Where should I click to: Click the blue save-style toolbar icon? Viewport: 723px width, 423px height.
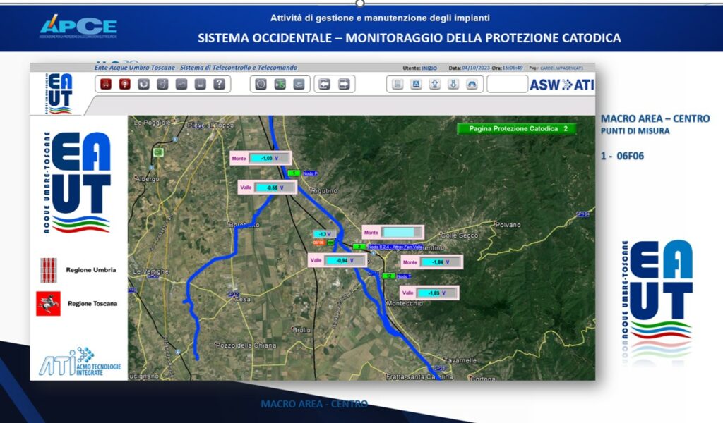(416, 84)
